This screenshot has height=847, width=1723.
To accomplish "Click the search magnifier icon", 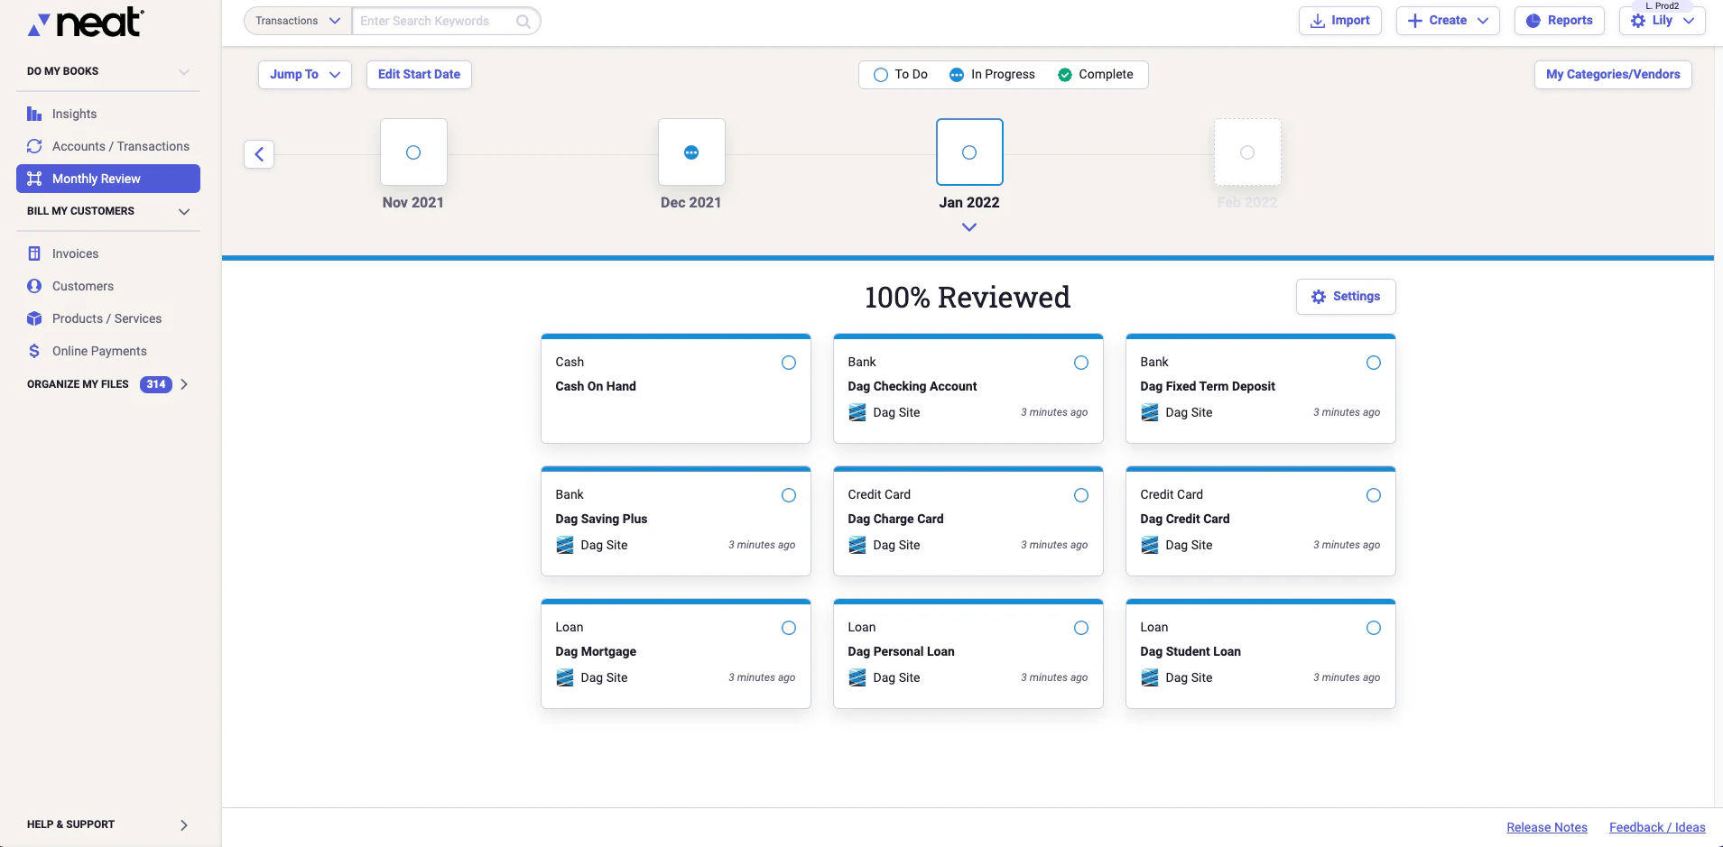I will (524, 20).
